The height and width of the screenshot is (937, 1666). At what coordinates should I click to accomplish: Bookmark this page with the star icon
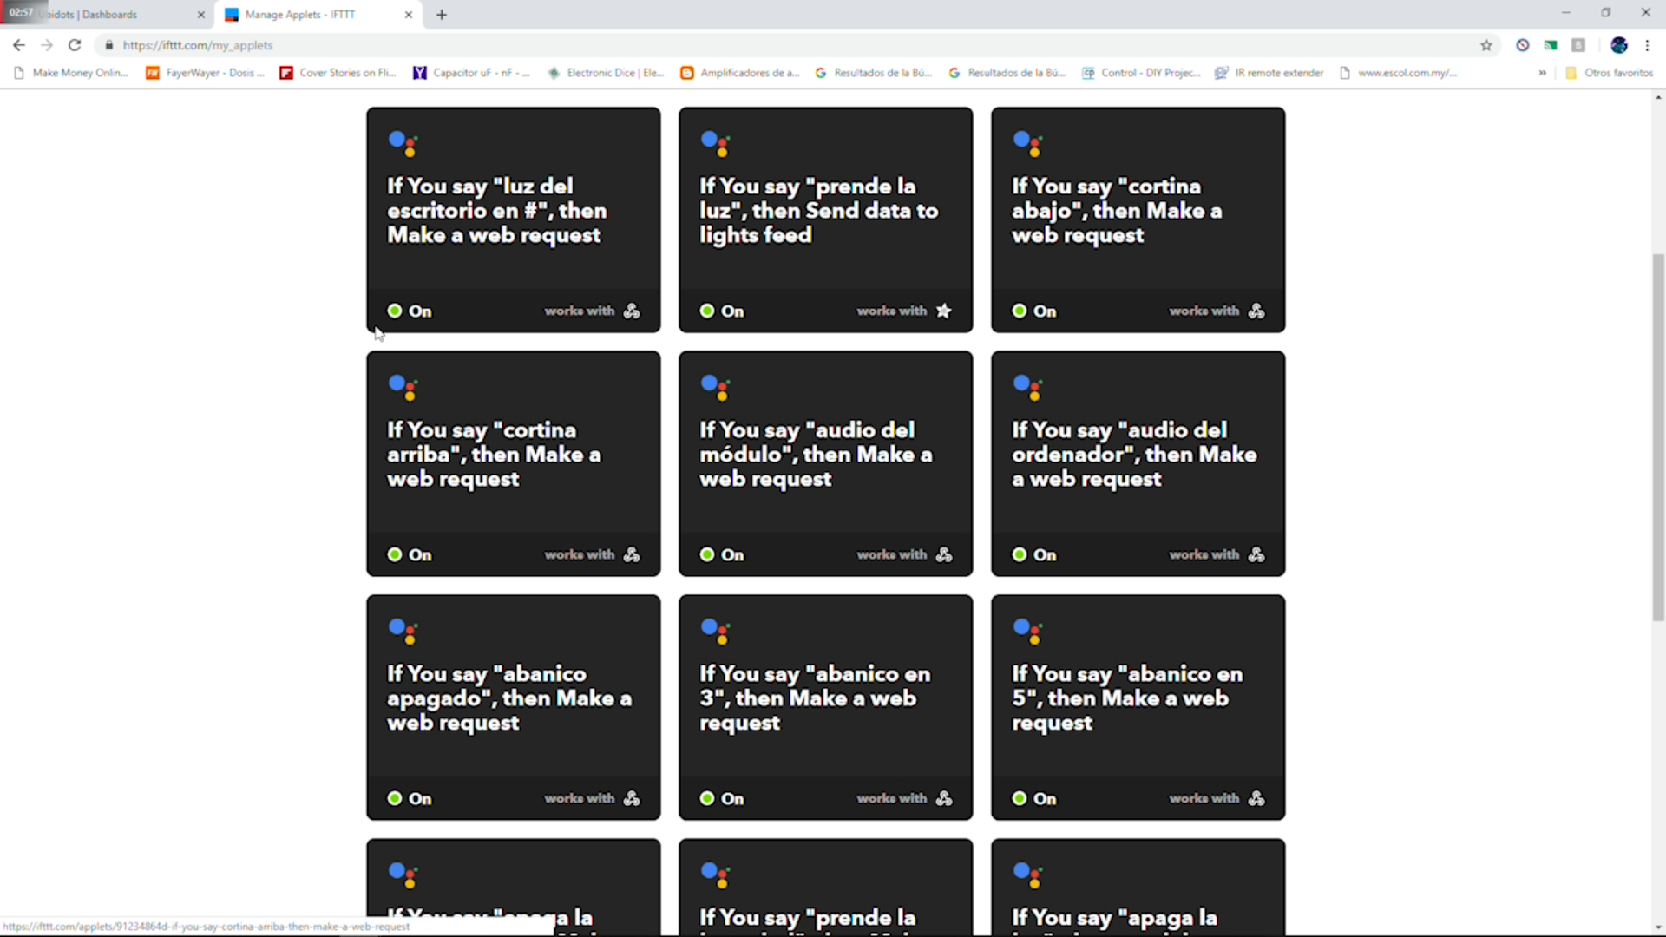[x=1486, y=45]
